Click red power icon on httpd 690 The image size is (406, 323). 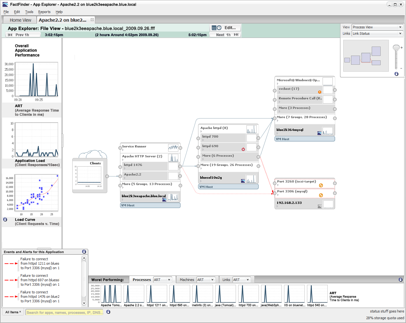[x=243, y=149]
